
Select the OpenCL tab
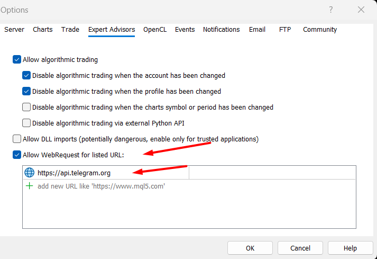coord(155,30)
